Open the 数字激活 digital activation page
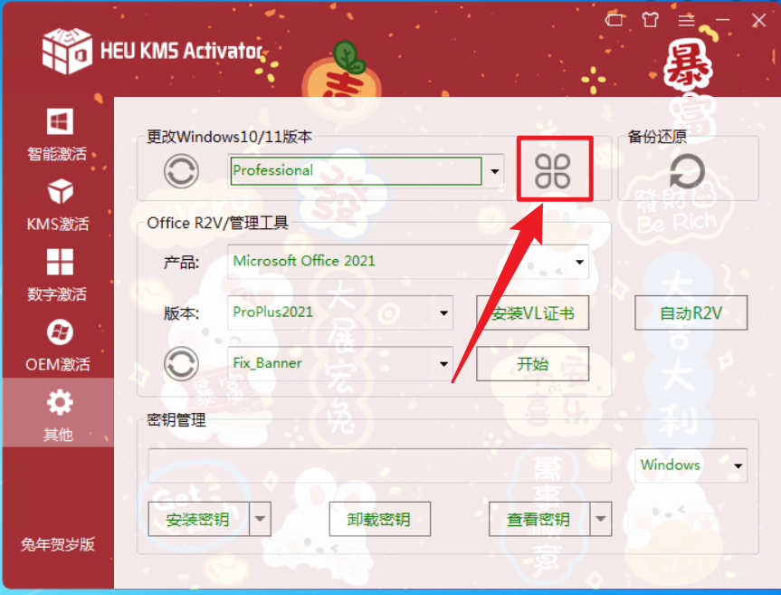The width and height of the screenshot is (781, 595). click(x=58, y=274)
